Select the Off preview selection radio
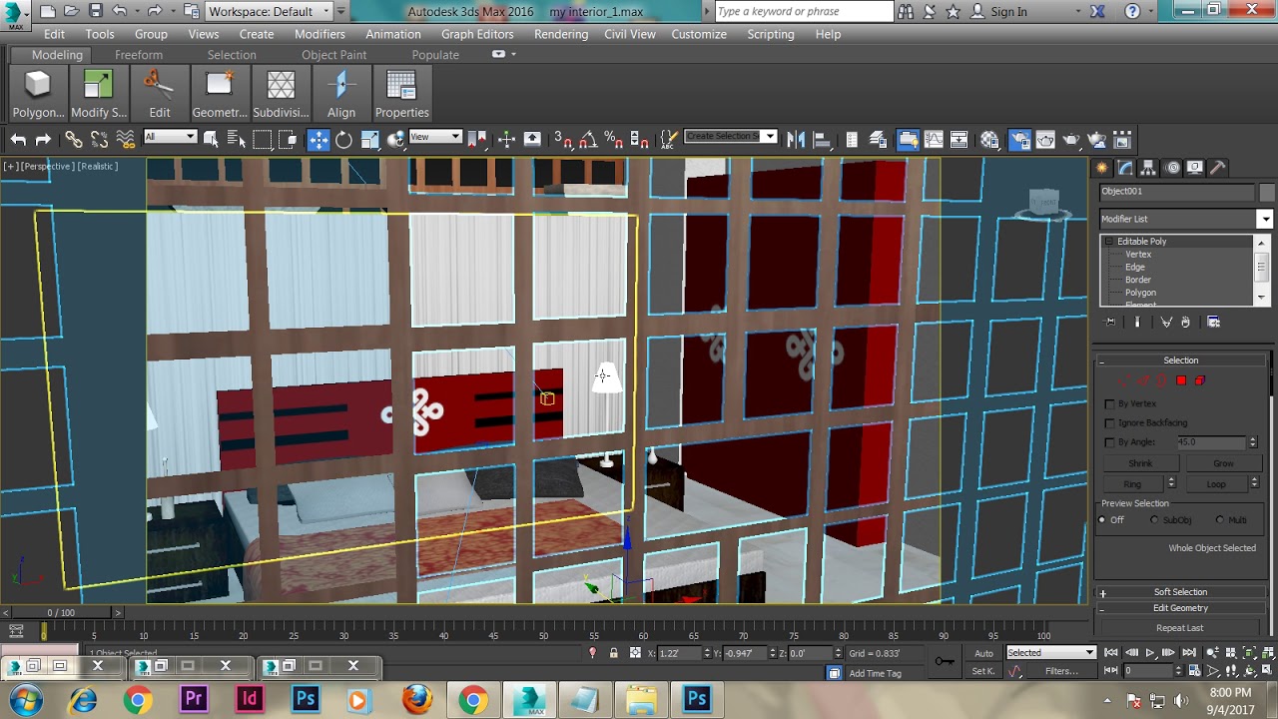The width and height of the screenshot is (1278, 719). click(x=1102, y=519)
